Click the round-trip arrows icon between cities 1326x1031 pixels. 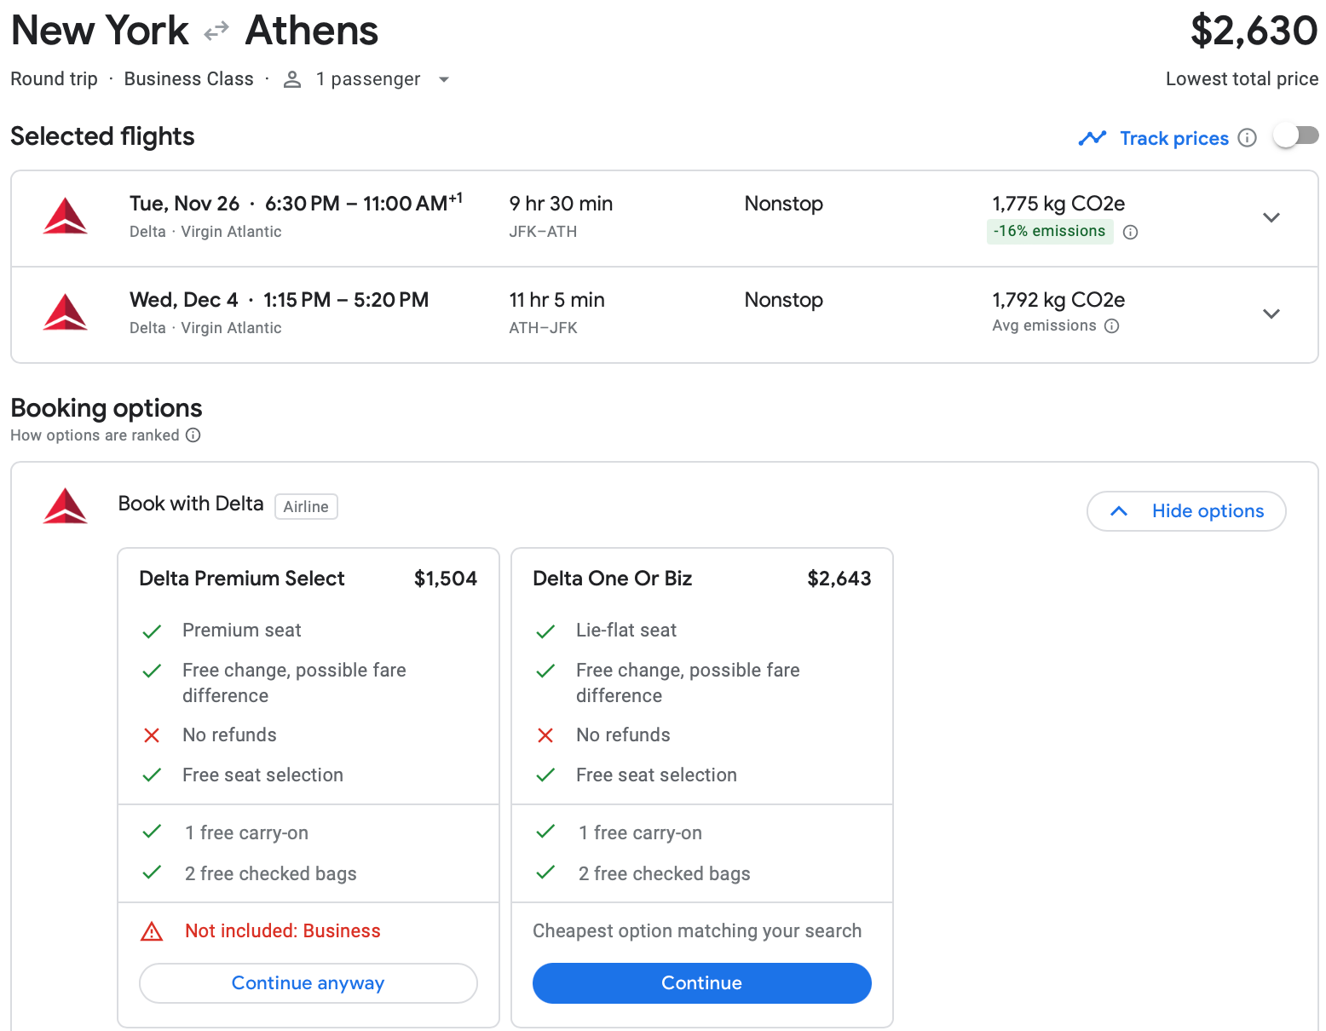[x=216, y=32]
